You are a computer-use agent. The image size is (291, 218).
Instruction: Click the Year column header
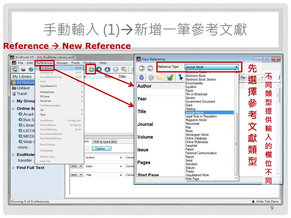tap(109, 77)
